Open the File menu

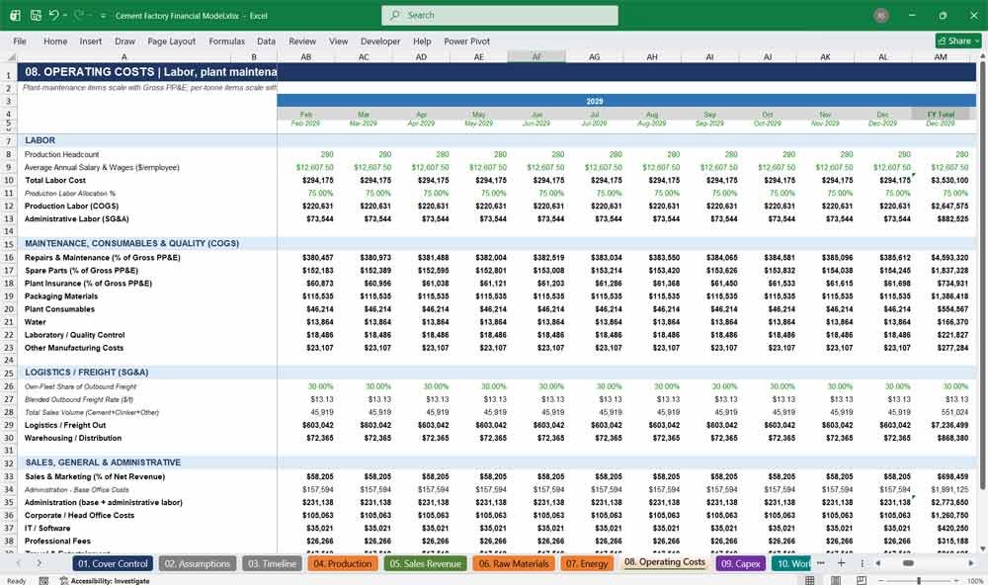click(x=20, y=41)
